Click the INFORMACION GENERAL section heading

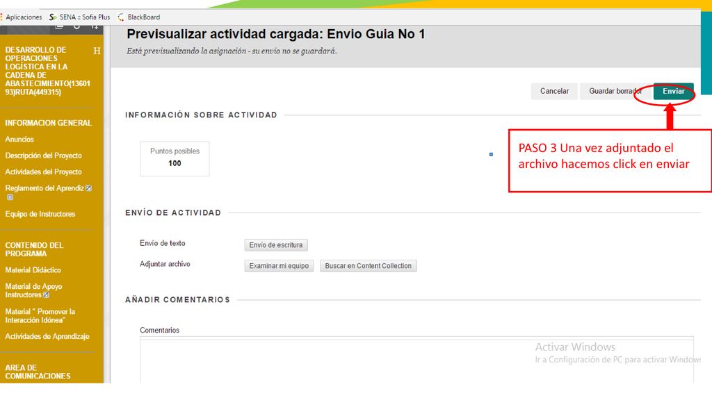point(49,123)
